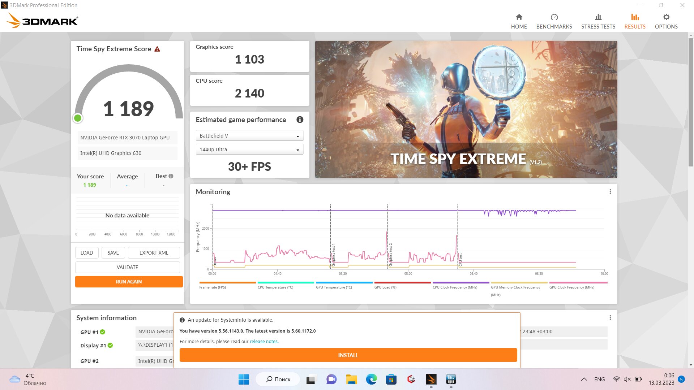694x390 pixels.
Task: Open the blue meter app on taskbar
Action: tap(451, 379)
